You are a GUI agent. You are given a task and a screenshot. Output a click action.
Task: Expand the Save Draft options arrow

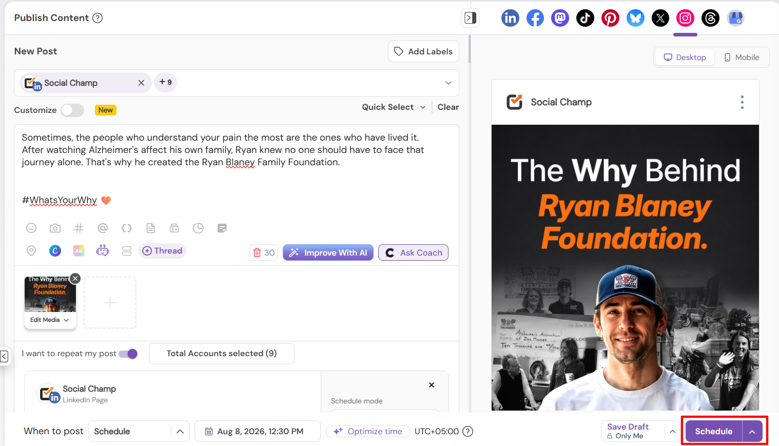[672, 431]
